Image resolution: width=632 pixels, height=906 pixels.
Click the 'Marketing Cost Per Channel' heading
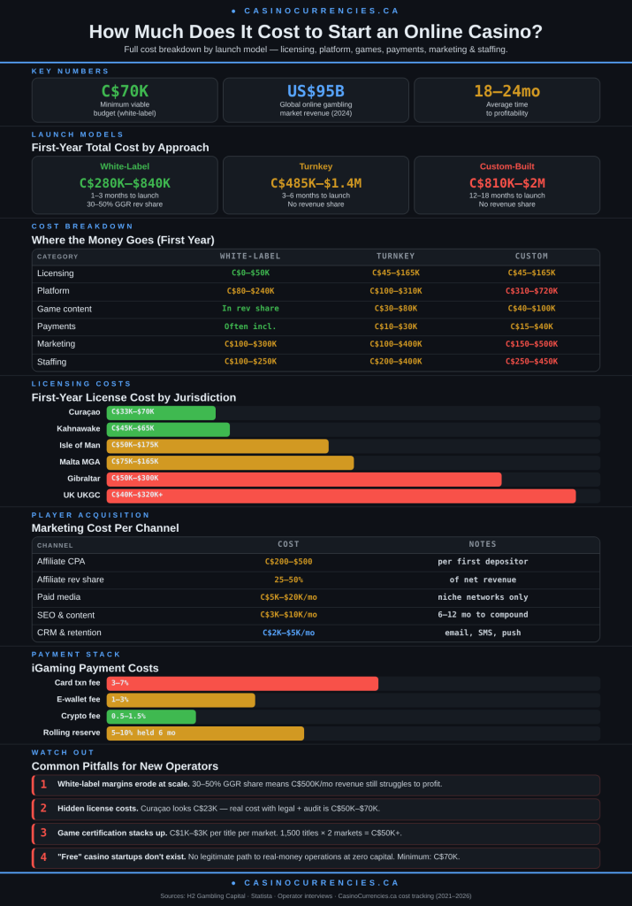pyautogui.click(x=105, y=528)
